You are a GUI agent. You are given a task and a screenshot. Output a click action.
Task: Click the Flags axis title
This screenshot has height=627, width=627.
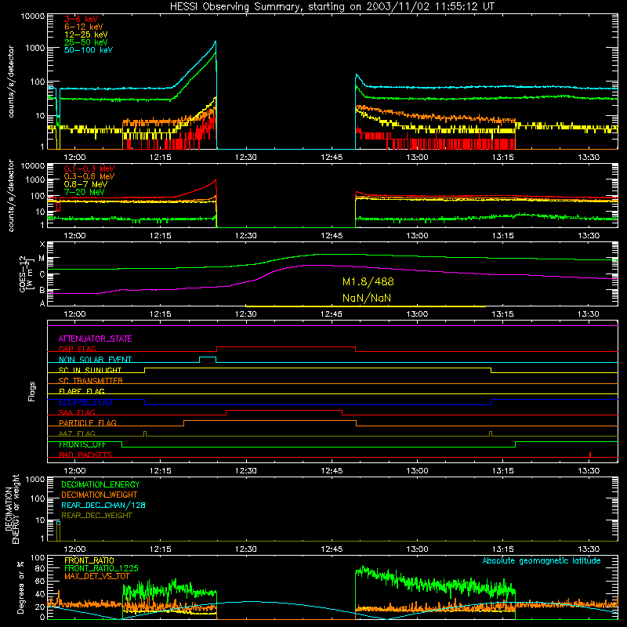pos(31,391)
